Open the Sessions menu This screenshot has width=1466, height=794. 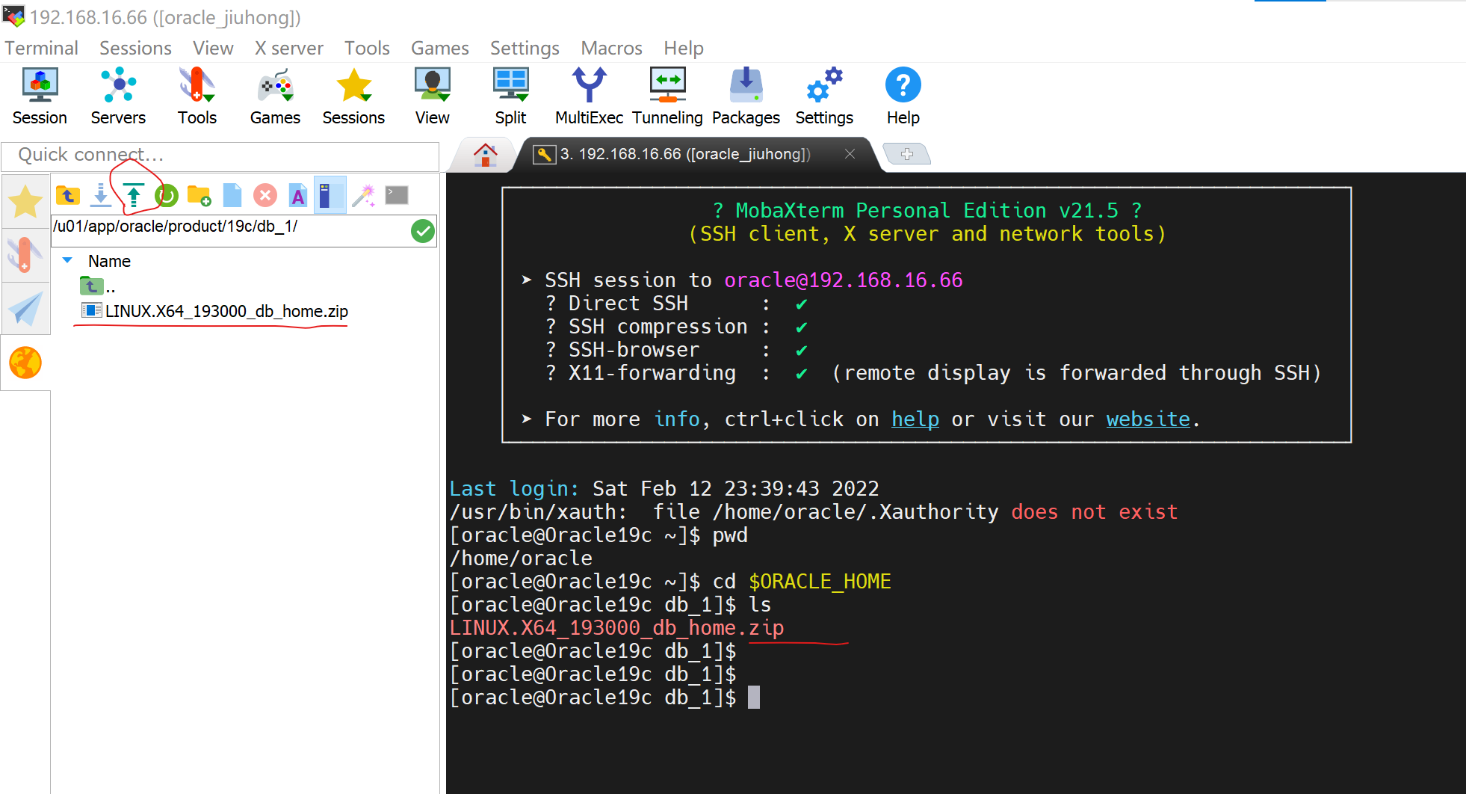[135, 48]
